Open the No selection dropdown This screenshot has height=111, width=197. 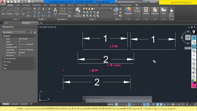click(x=14, y=32)
